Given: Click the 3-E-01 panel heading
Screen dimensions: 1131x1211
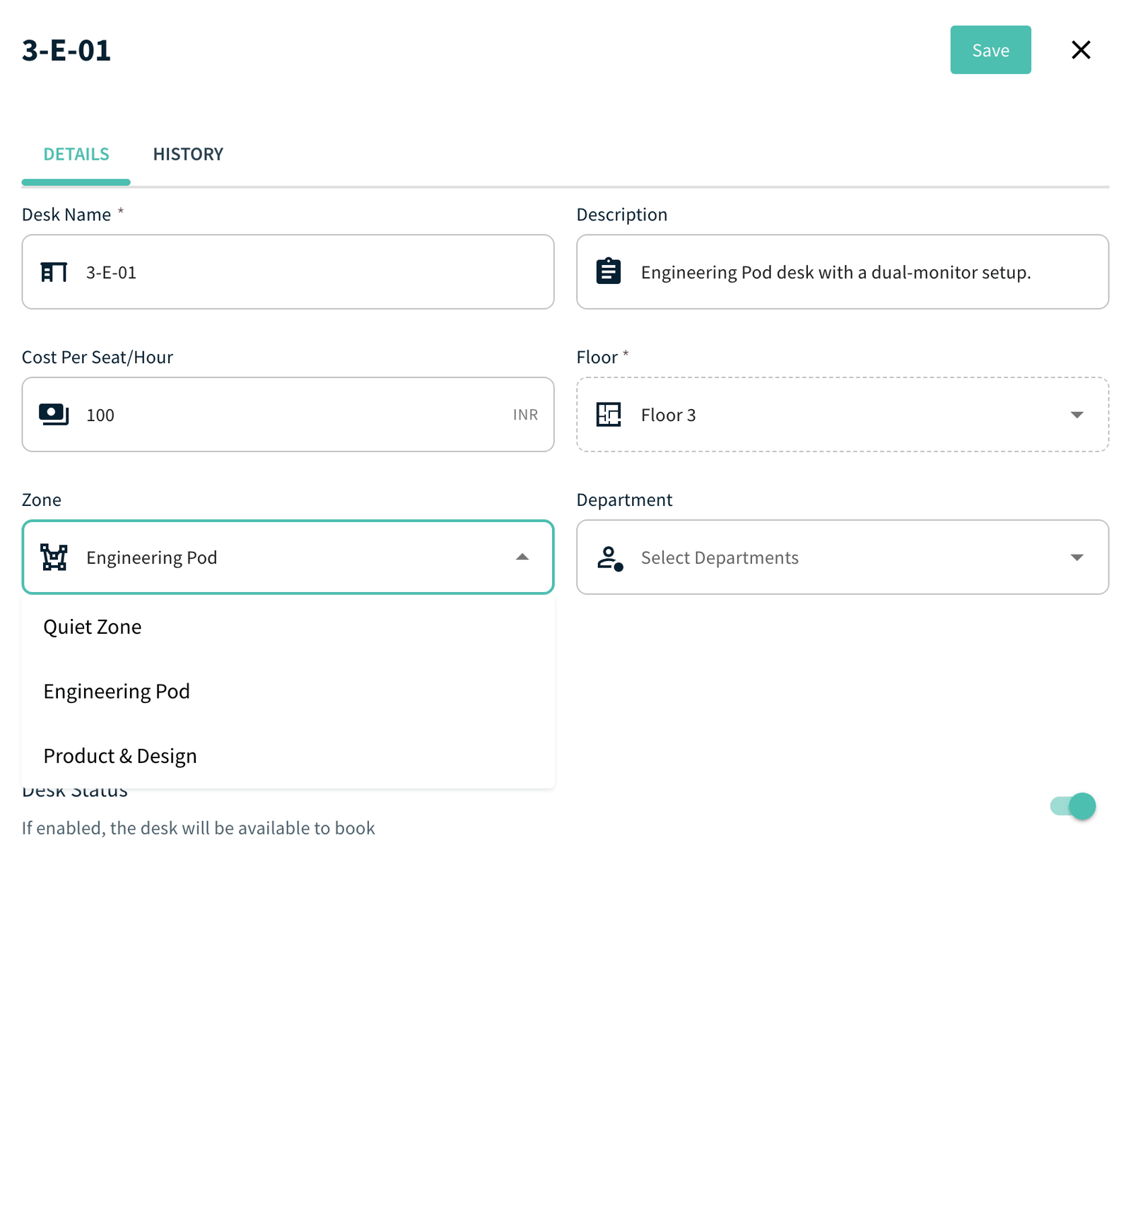Looking at the screenshot, I should coord(66,50).
